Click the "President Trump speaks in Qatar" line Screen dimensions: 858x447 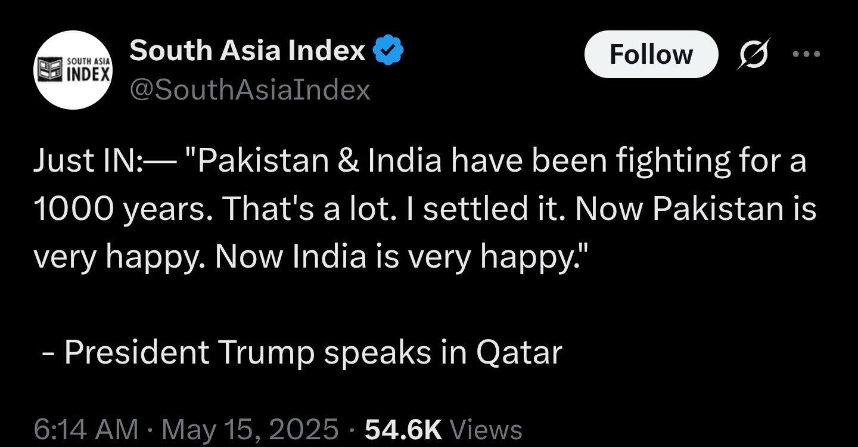coord(313,352)
